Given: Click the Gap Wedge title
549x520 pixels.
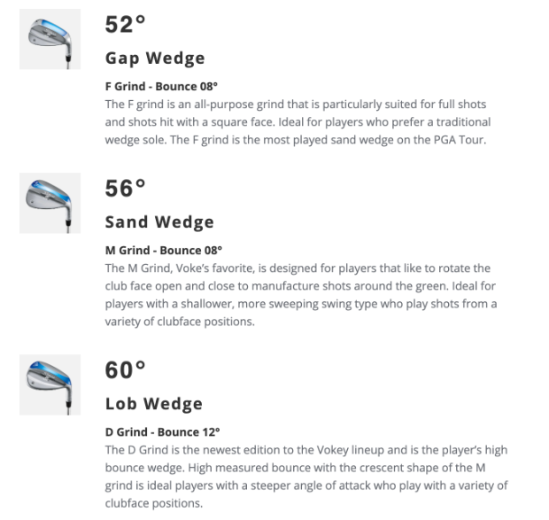Looking at the screenshot, I should click(155, 58).
